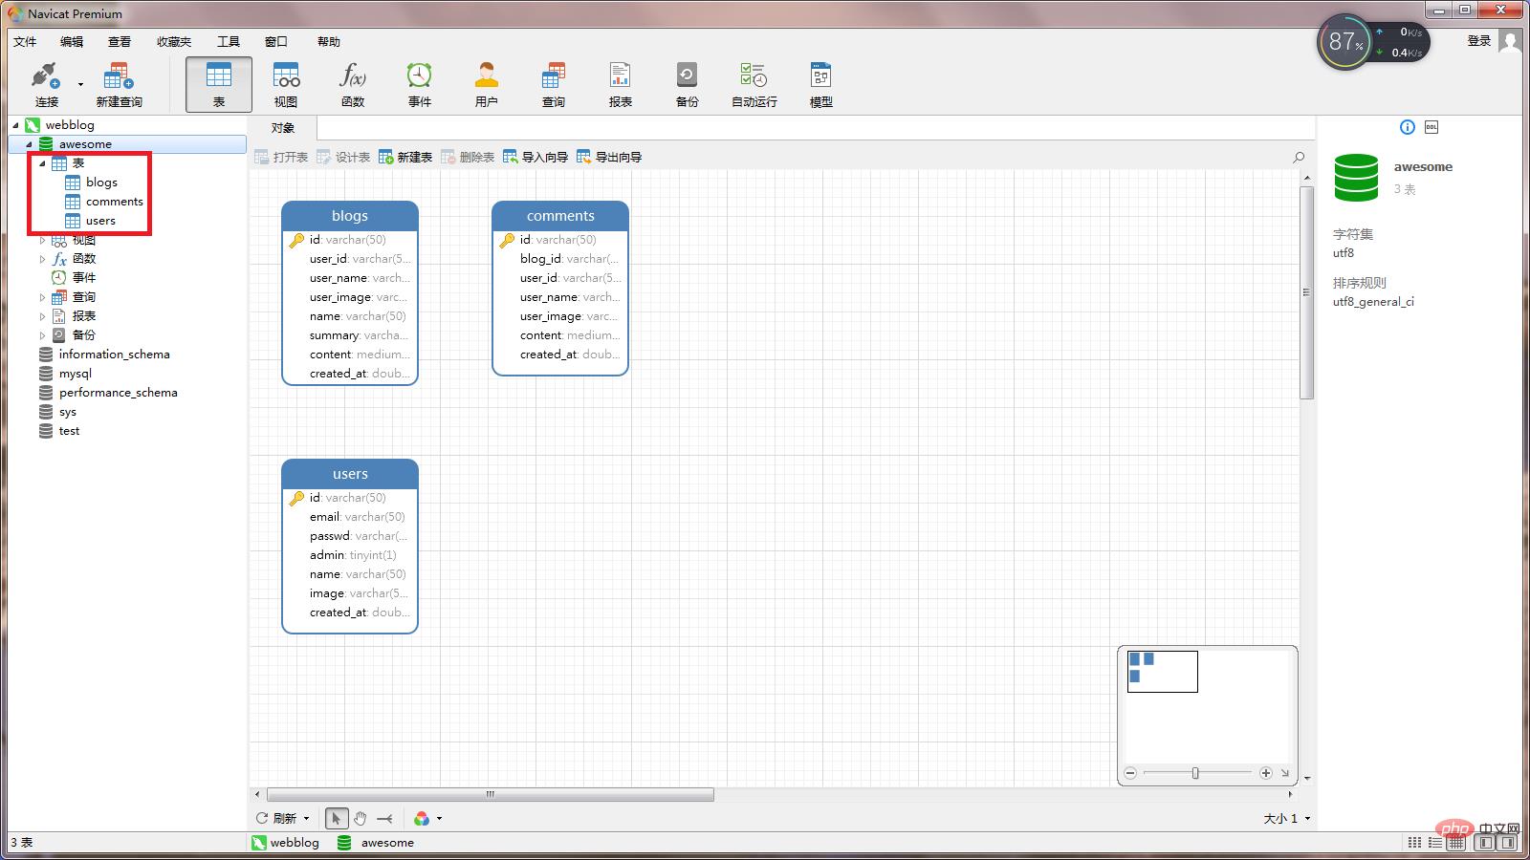Open the 刷新 refresh dropdown arrow
This screenshot has height=860, width=1530.
tap(306, 819)
